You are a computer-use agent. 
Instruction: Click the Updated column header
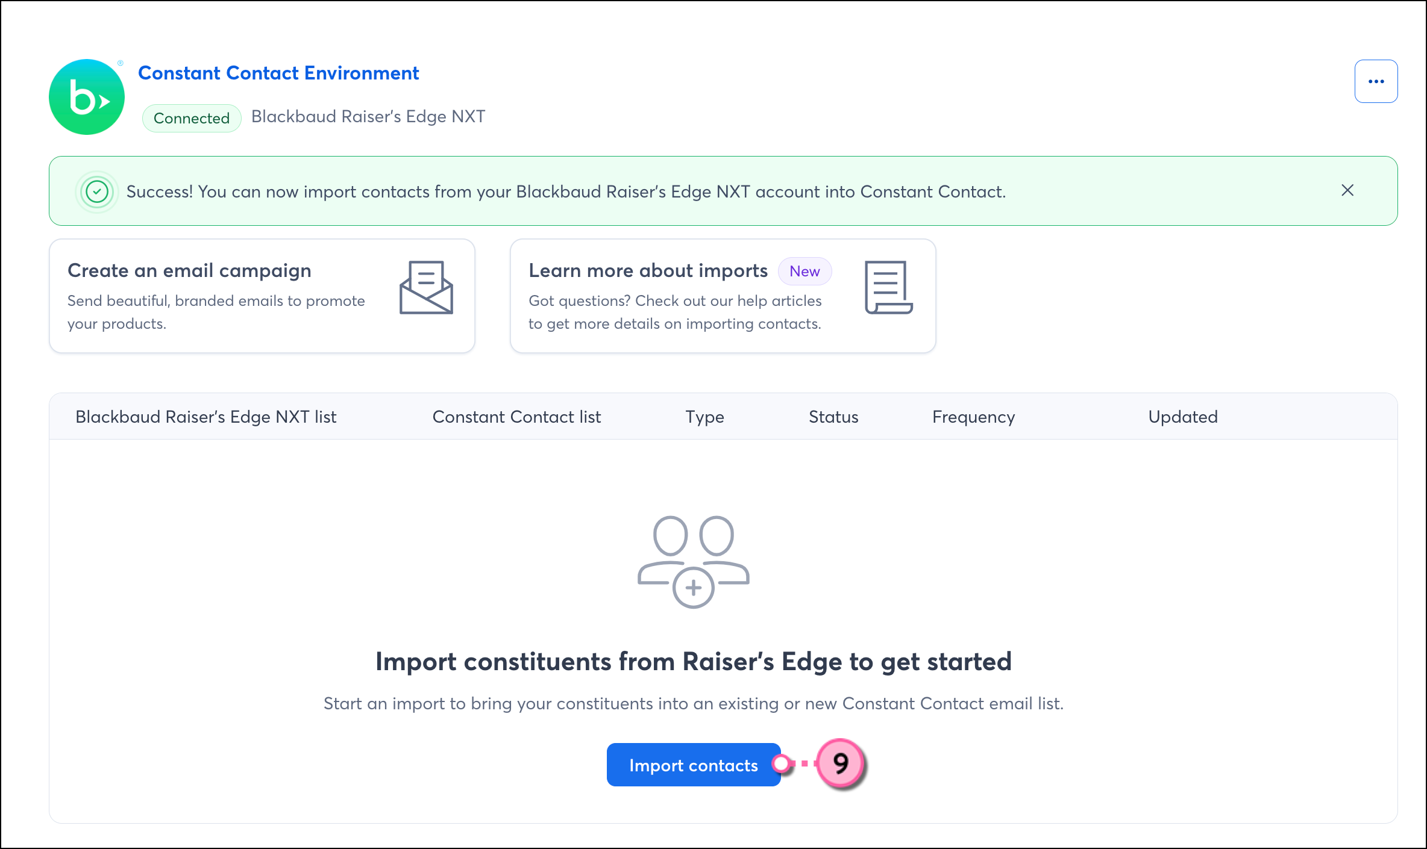(x=1182, y=417)
